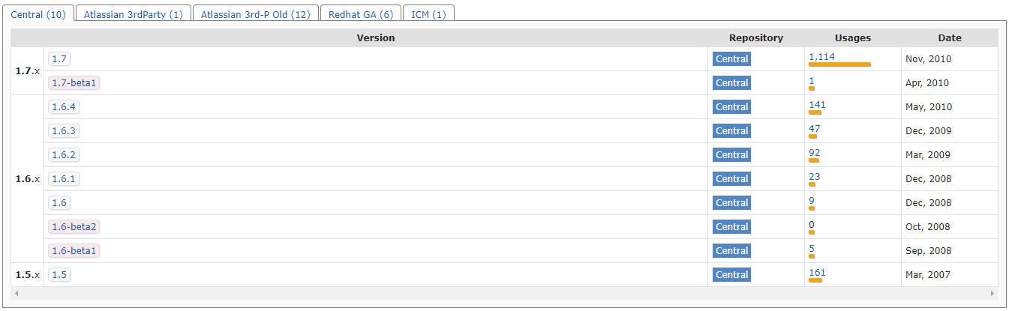Click the orange usage bar for version 1.7

[x=839, y=64]
